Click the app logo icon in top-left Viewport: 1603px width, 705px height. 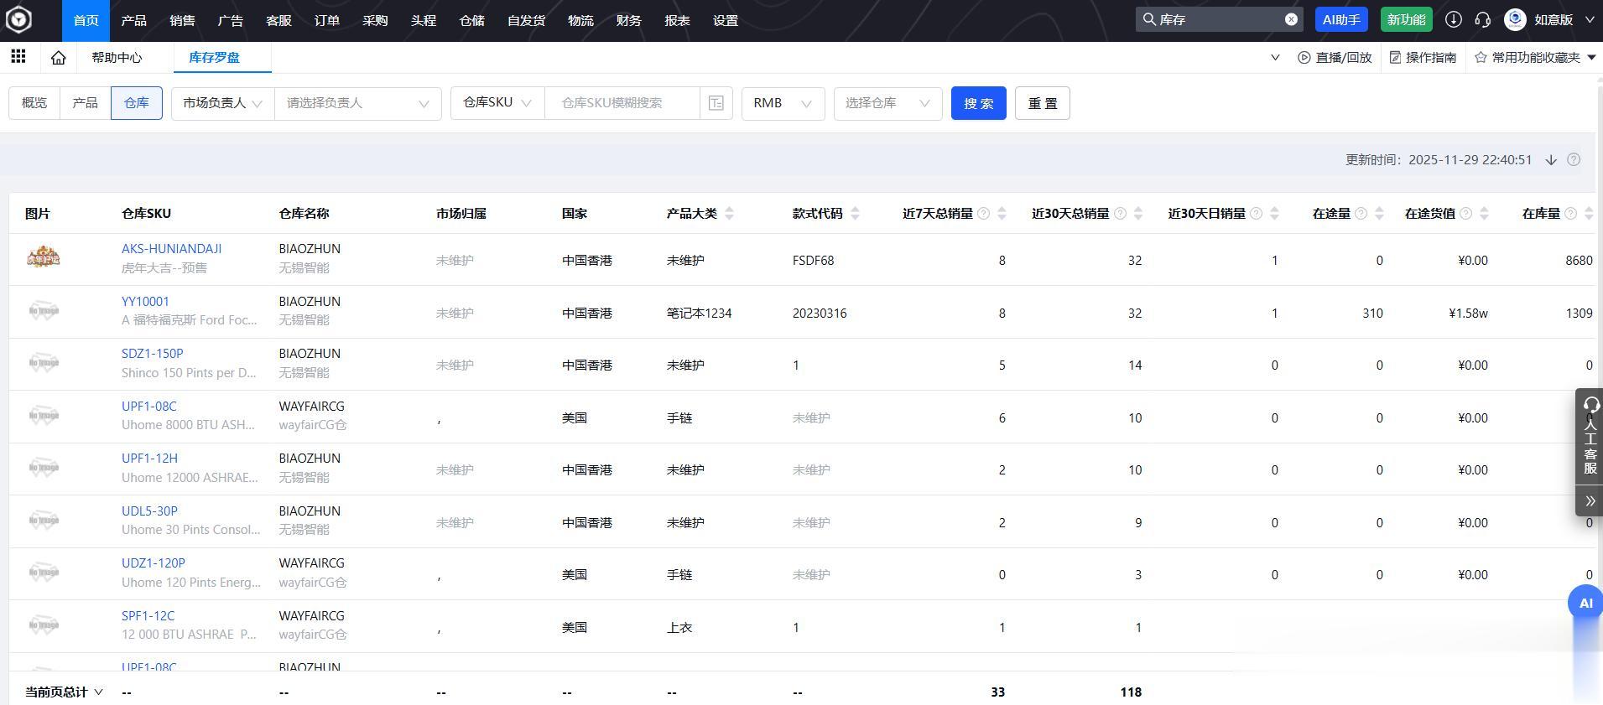click(x=18, y=20)
